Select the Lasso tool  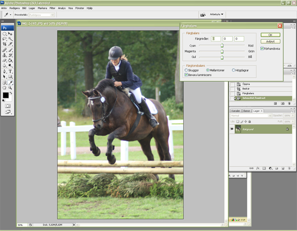pos(4,39)
